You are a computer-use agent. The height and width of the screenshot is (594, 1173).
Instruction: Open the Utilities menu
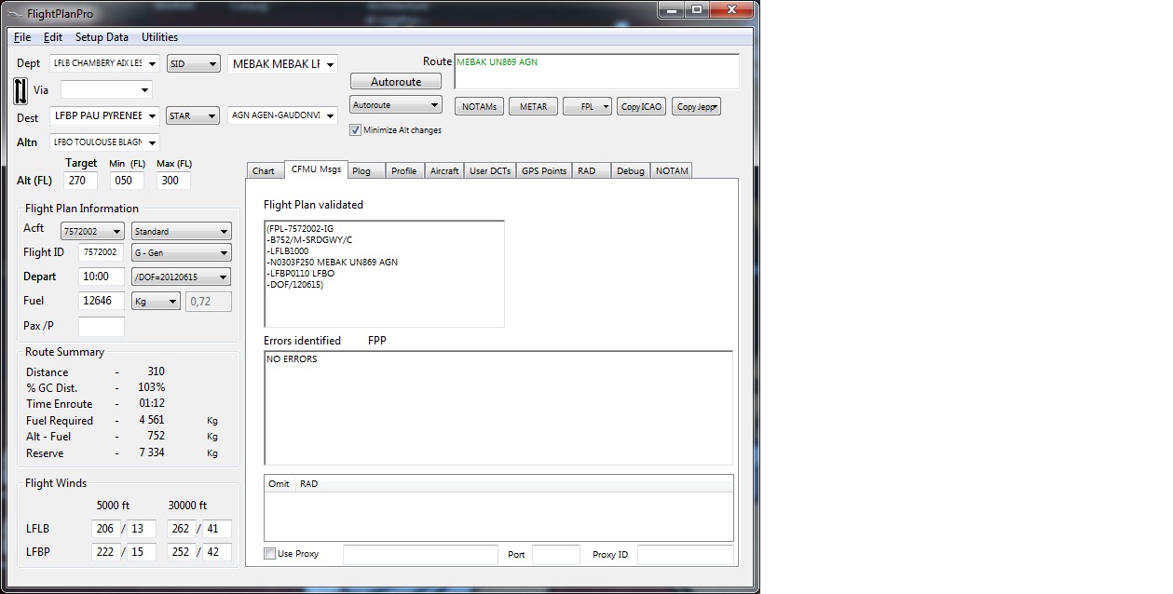(159, 37)
